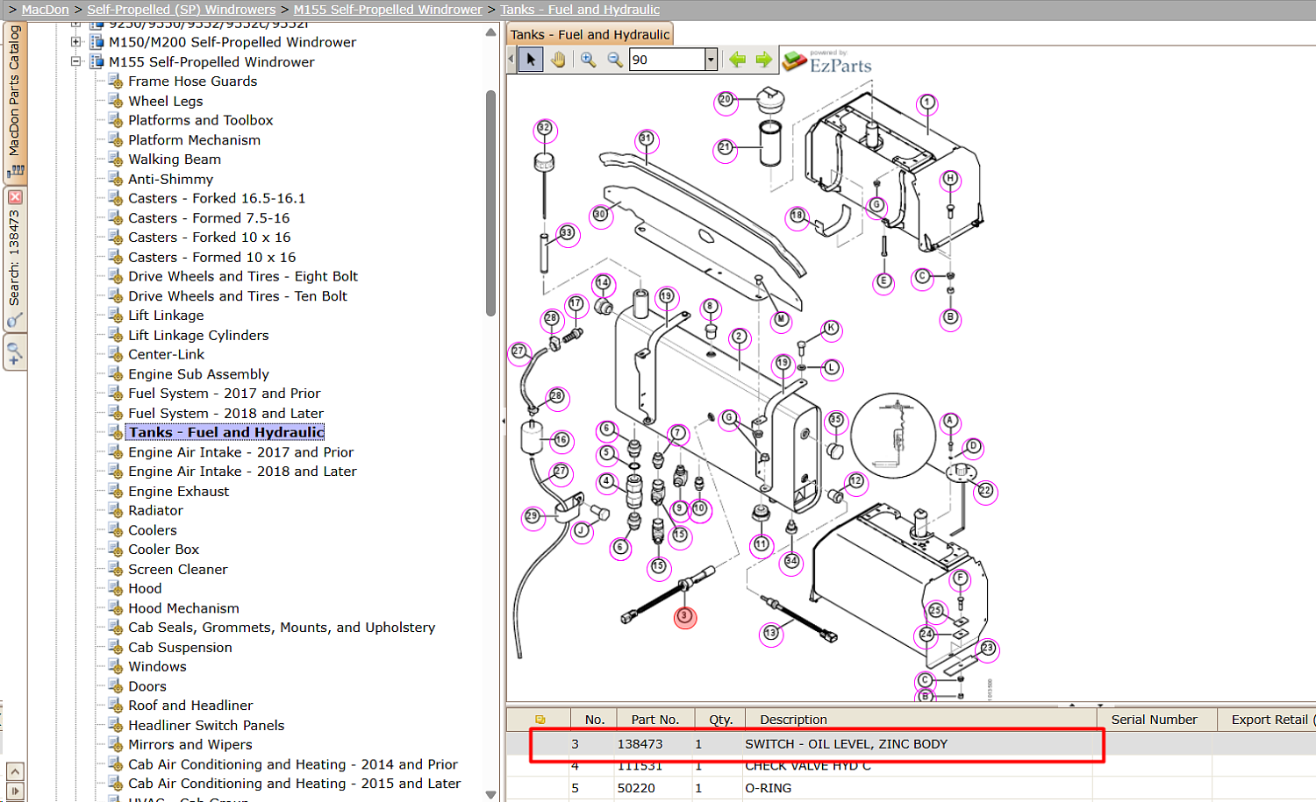Viewport: 1316px width, 802px height.
Task: Open Roof and Headliner page
Action: 190,706
